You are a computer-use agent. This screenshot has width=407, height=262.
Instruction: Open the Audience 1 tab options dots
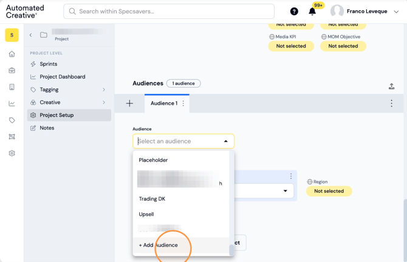183,103
